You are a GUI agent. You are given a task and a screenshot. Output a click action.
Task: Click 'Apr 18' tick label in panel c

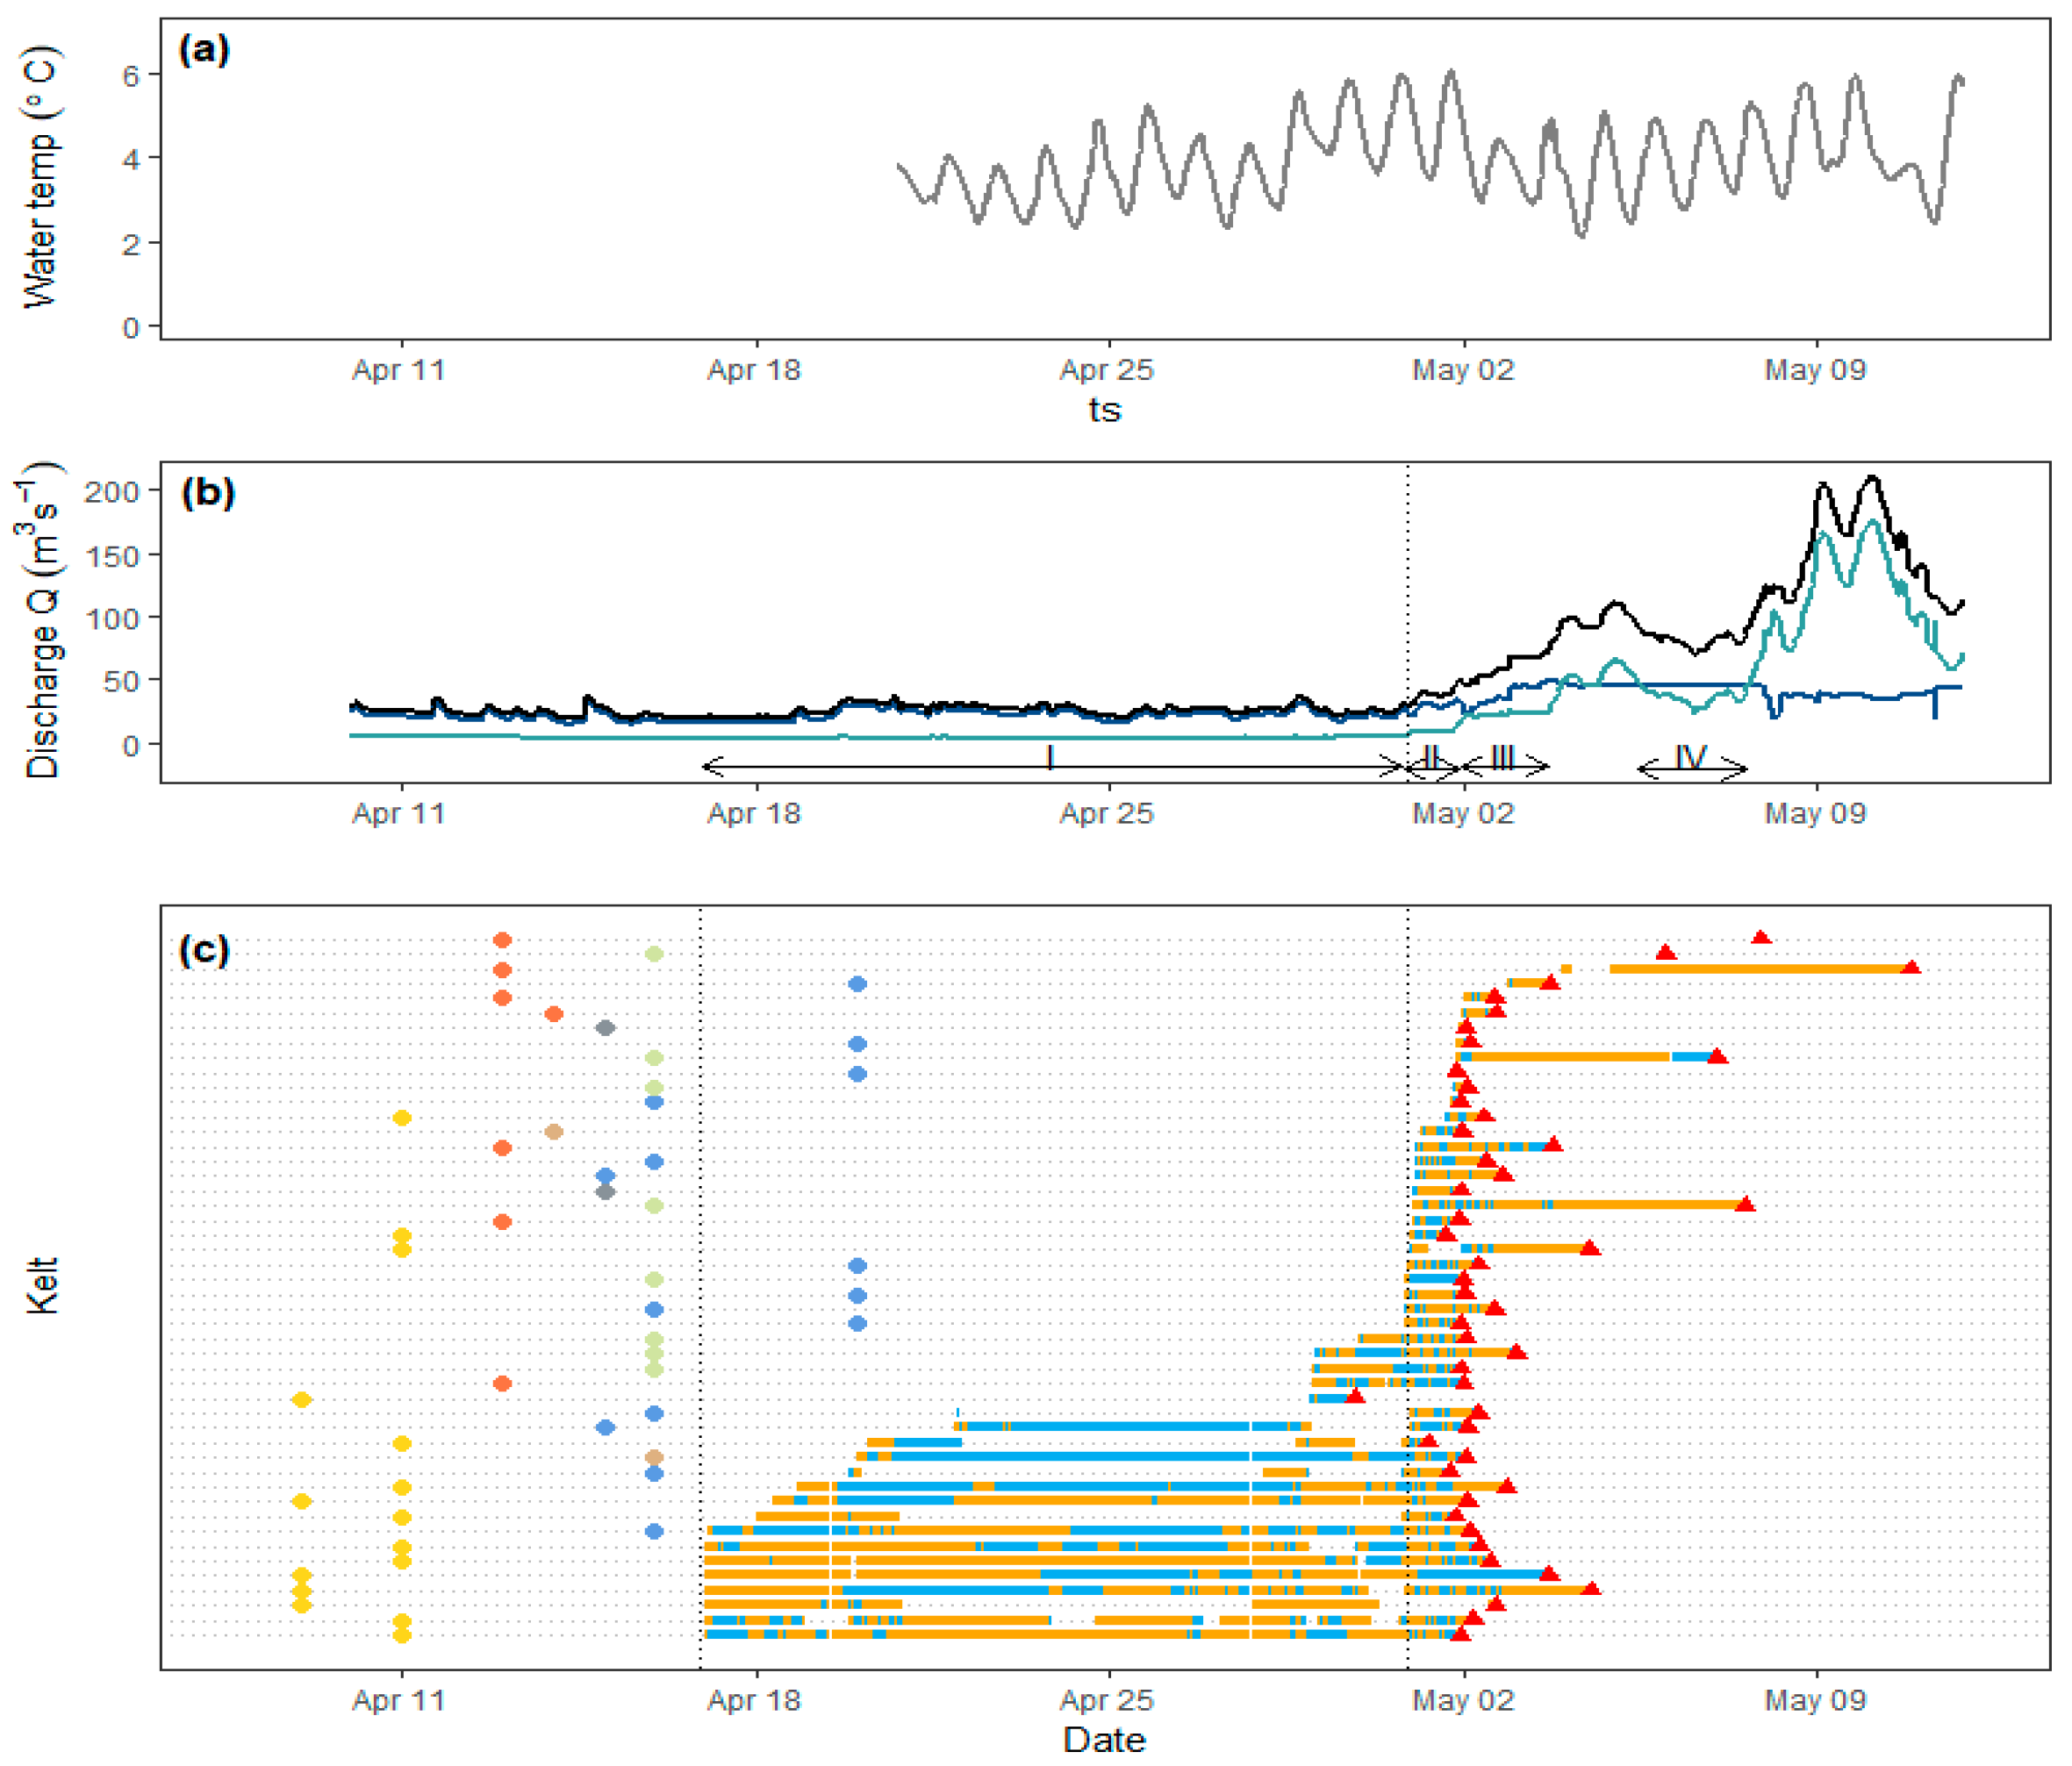pyautogui.click(x=754, y=1700)
